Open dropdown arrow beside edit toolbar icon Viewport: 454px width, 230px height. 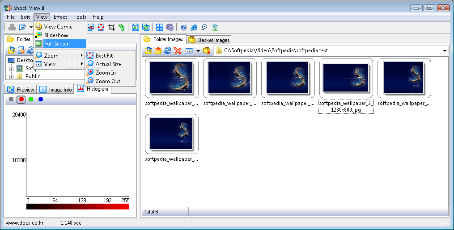click(30, 27)
